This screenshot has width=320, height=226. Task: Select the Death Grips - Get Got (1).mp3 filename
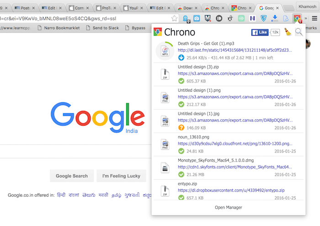coord(206,44)
